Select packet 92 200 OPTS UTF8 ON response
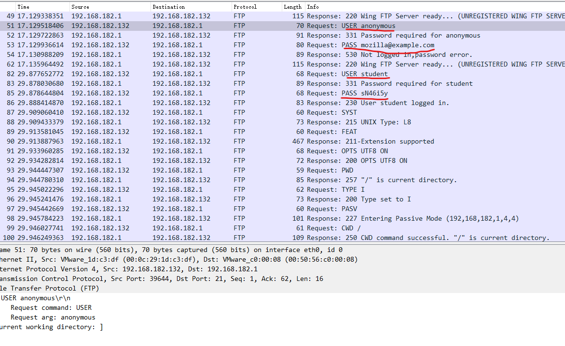Viewport: 565px width, 346px height. [x=283, y=160]
